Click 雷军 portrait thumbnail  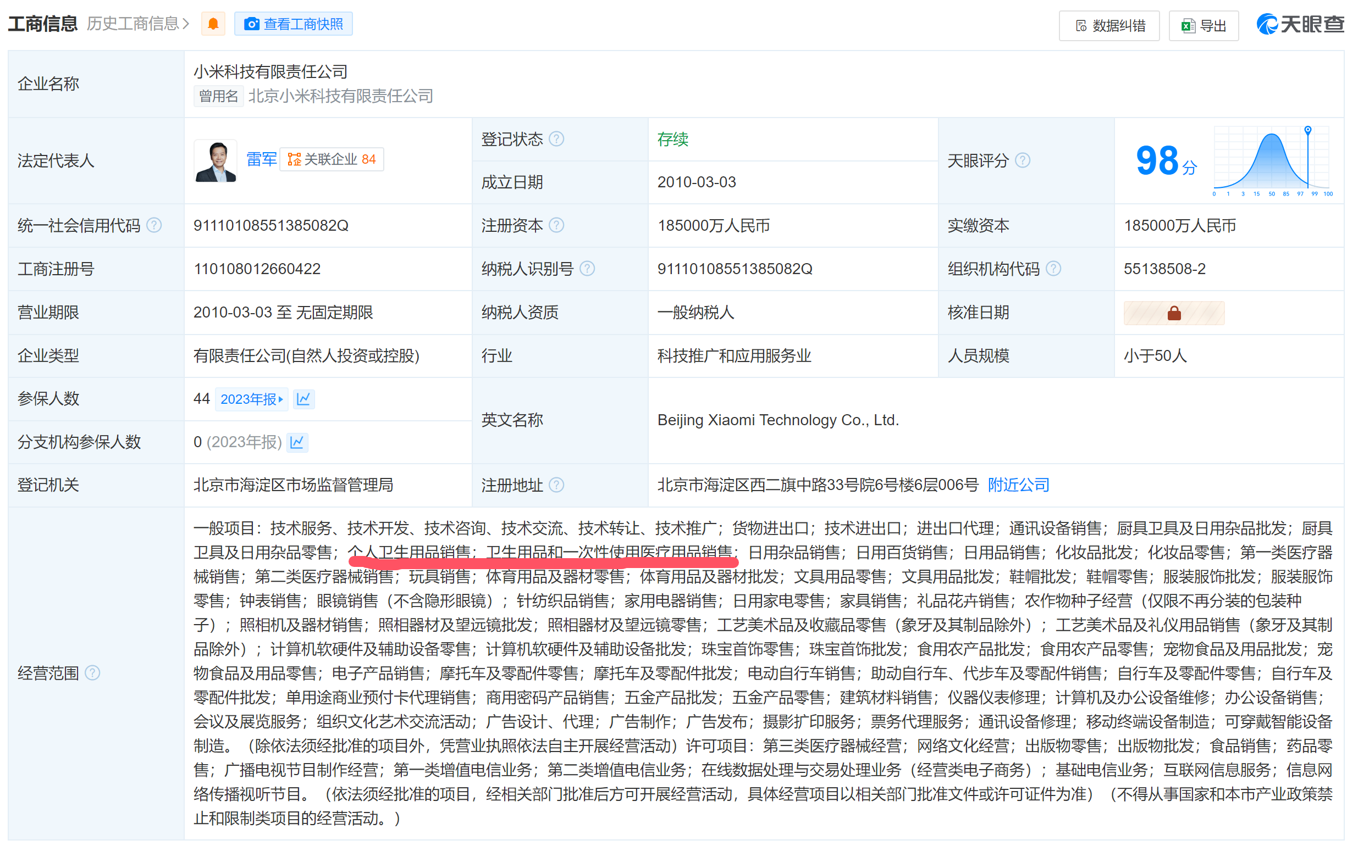[216, 161]
